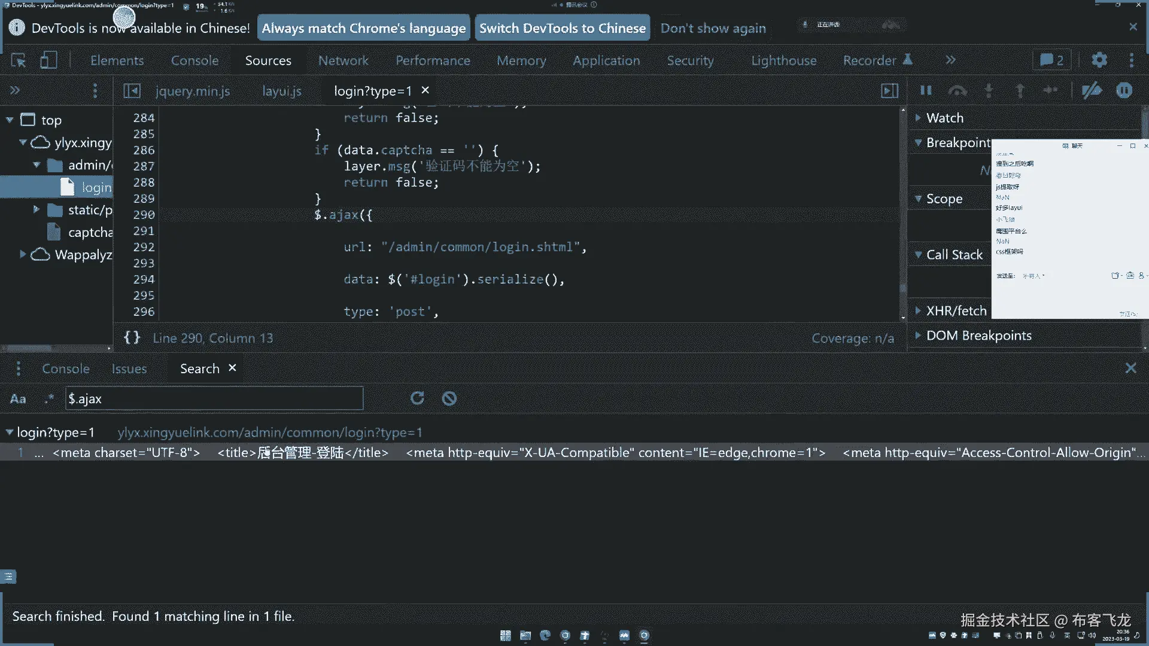1149x646 pixels.
Task: Click the $.ajax search input field
Action: 214,399
